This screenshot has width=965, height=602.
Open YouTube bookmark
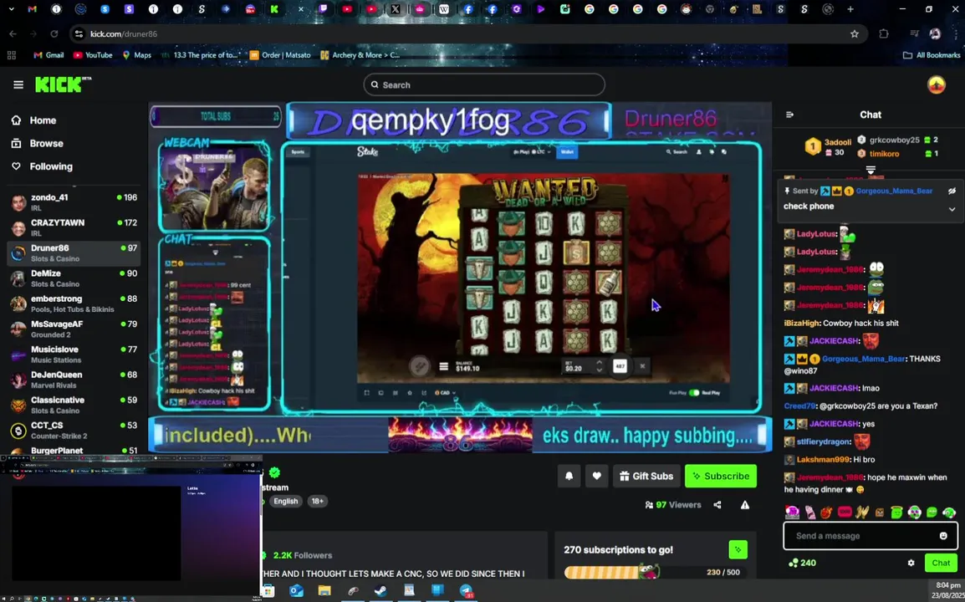[93, 55]
